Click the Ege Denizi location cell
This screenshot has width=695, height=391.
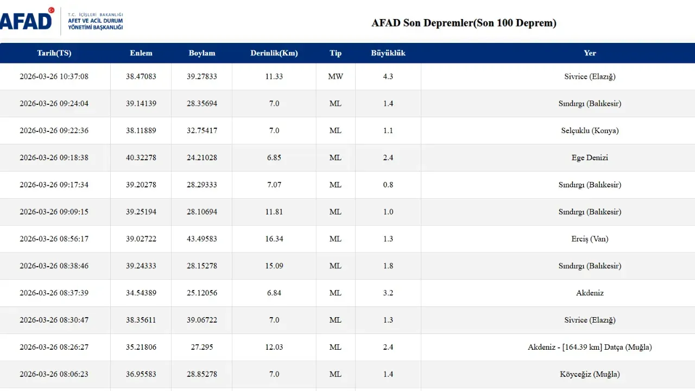coord(590,158)
